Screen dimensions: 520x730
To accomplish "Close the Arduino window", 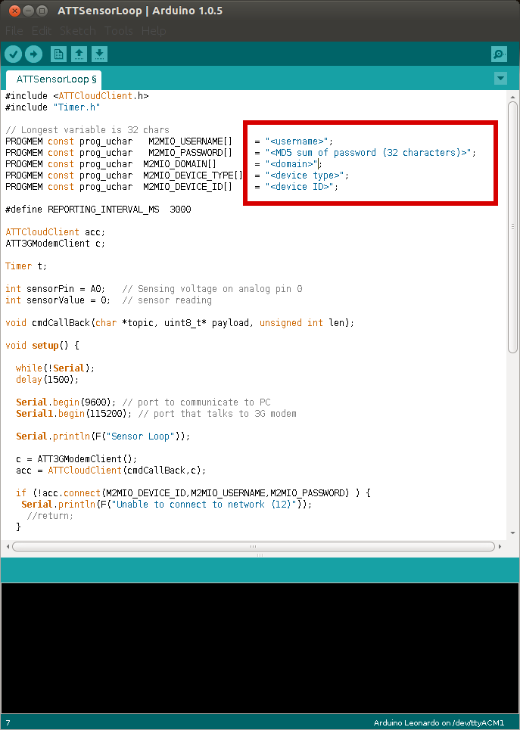I will pos(12,11).
